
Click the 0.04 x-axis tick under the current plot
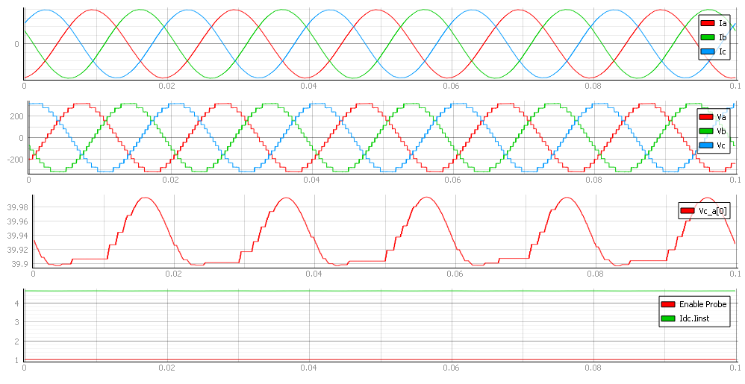(308, 86)
